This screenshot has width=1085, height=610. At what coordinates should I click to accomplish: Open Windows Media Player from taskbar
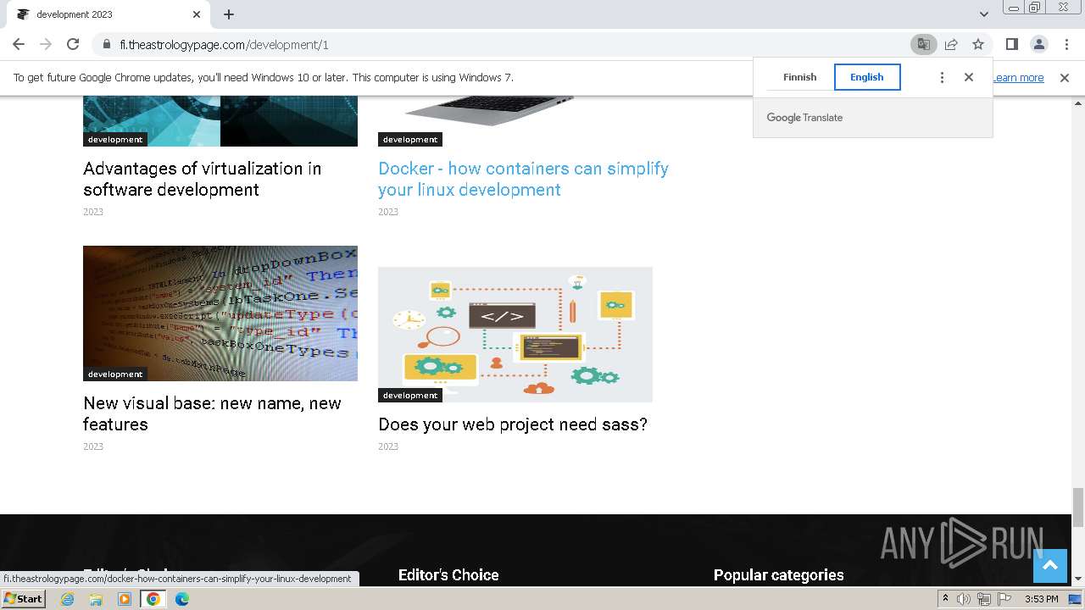(x=125, y=599)
